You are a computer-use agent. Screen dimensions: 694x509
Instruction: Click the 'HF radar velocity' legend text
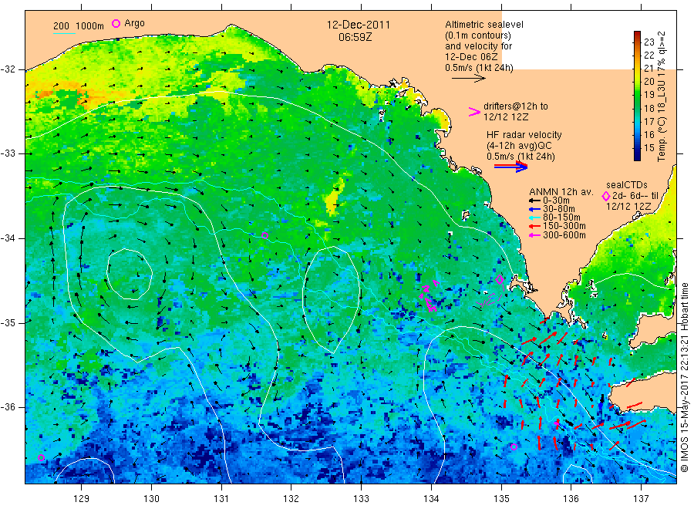[x=524, y=135]
